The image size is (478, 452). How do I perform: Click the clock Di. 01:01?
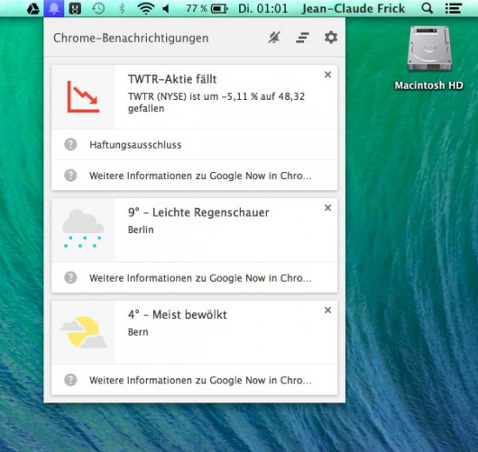tap(262, 9)
